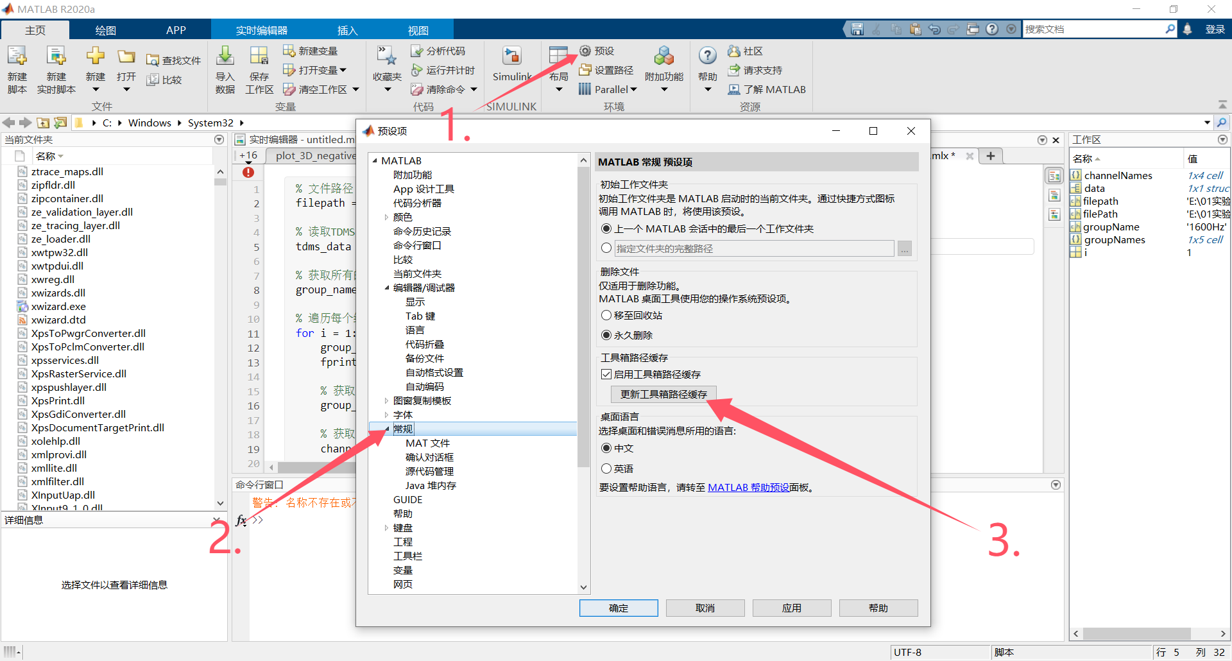Expand Figure Copy Template (图窗复制模板) node
This screenshot has width=1232, height=661.
386,400
